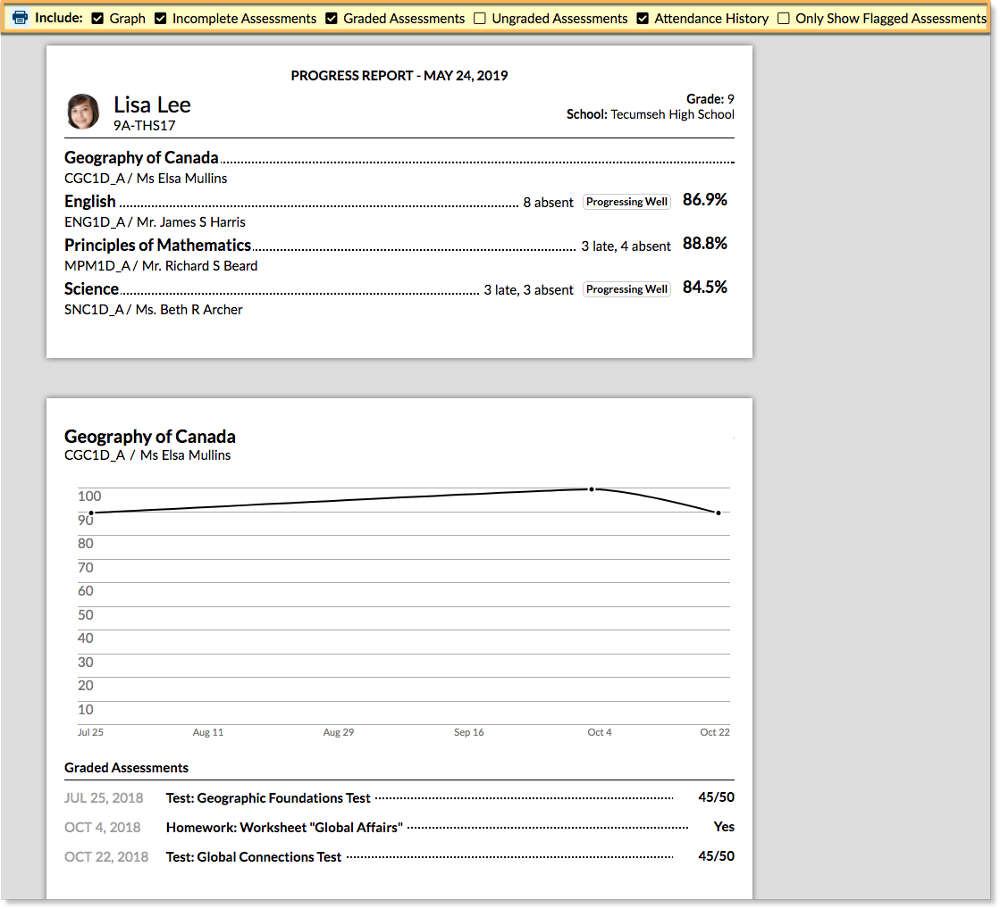
Task: Click the School: Tecumseh High School text
Action: (650, 114)
